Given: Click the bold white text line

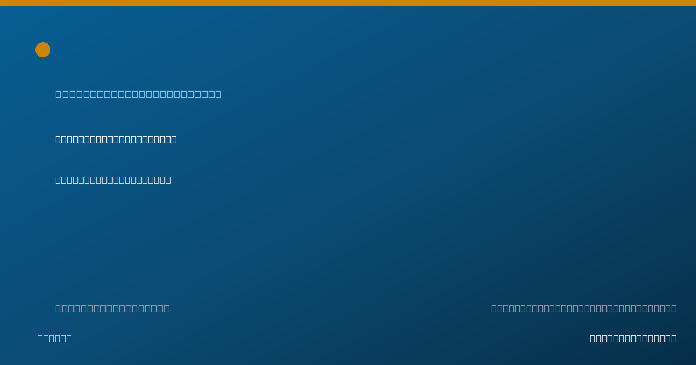Looking at the screenshot, I should pyautogui.click(x=116, y=139).
